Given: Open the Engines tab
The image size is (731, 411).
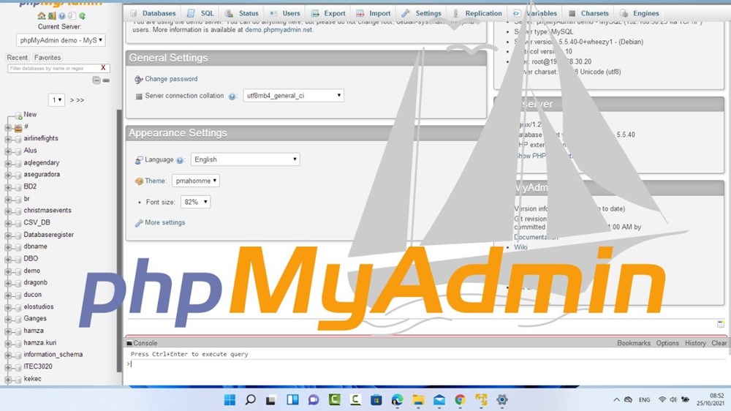Looking at the screenshot, I should click(639, 13).
